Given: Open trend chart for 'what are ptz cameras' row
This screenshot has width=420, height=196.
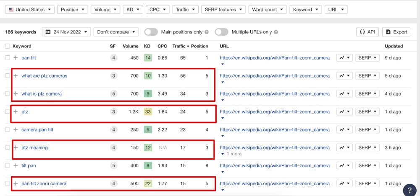Looking at the screenshot, I should point(344,75).
